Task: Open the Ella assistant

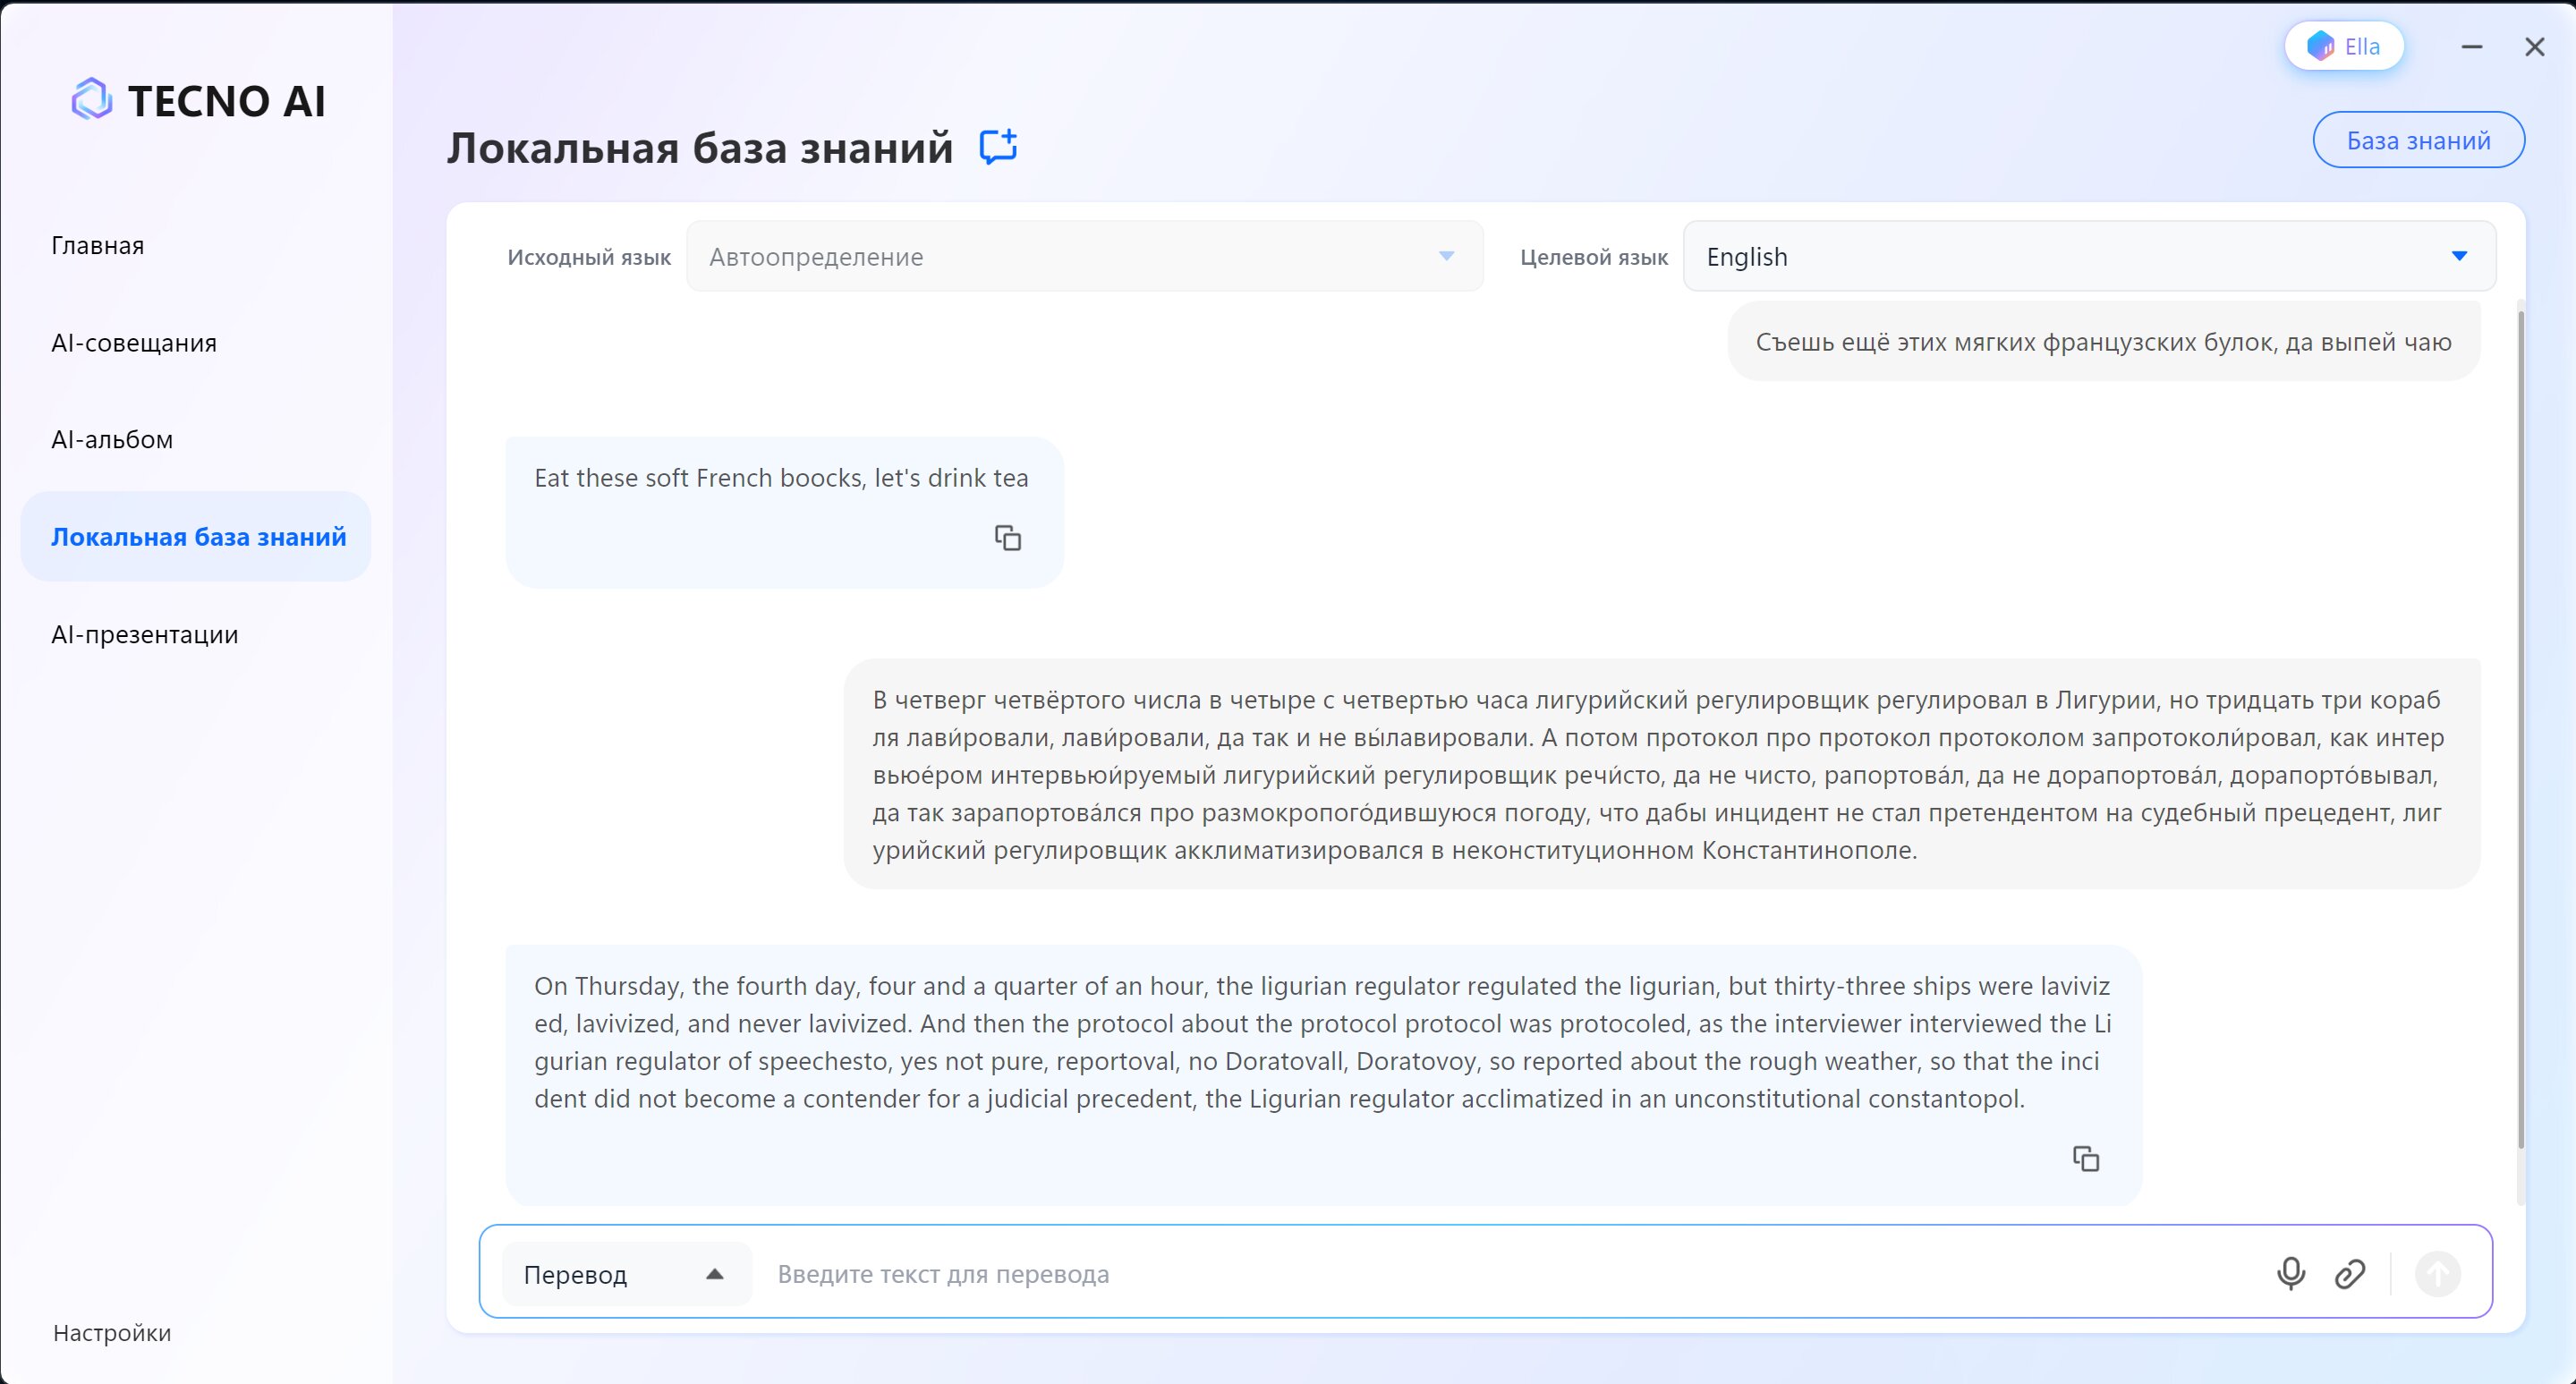Action: [2343, 46]
